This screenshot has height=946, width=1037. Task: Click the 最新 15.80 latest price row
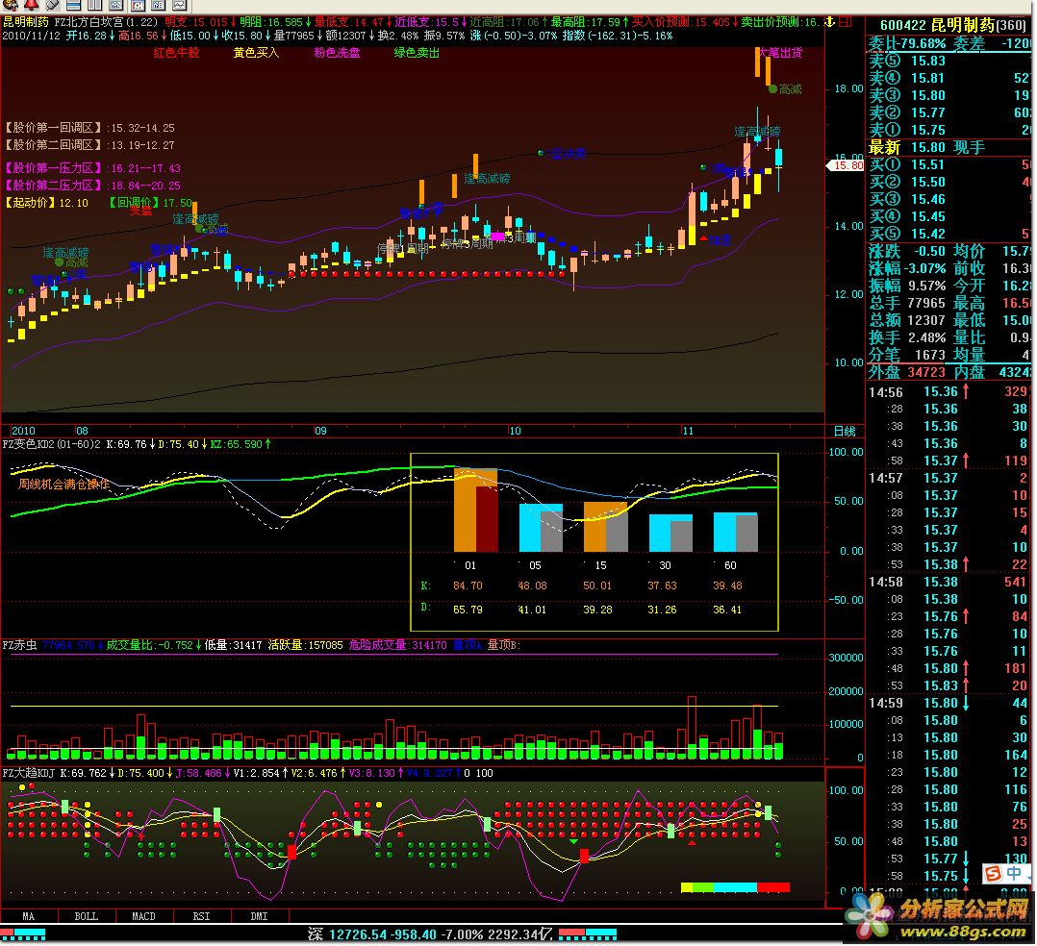[949, 147]
